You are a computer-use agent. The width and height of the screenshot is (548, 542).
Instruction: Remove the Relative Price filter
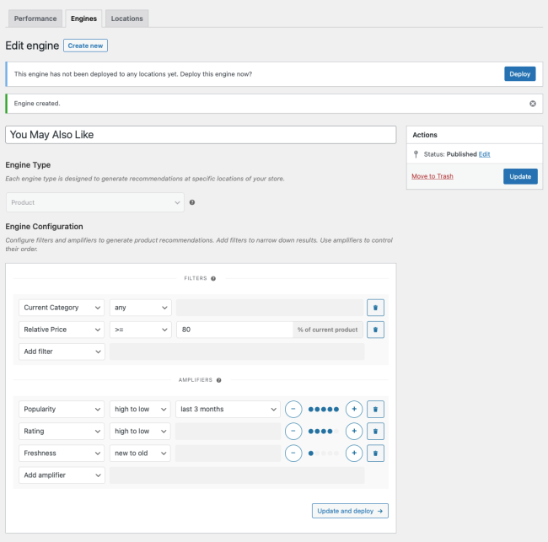(376, 330)
